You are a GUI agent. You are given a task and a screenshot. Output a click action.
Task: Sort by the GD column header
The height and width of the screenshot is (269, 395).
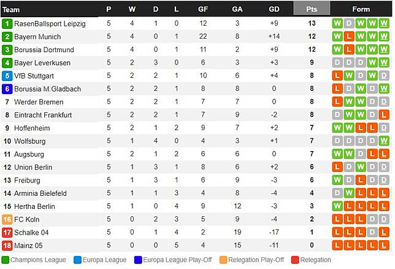coord(274,9)
